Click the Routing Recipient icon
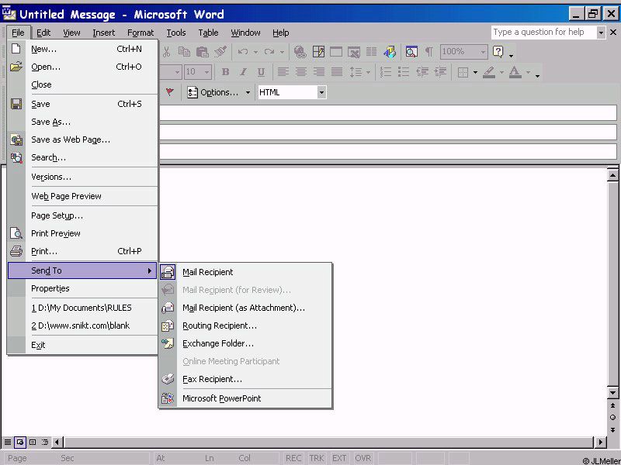 (168, 325)
